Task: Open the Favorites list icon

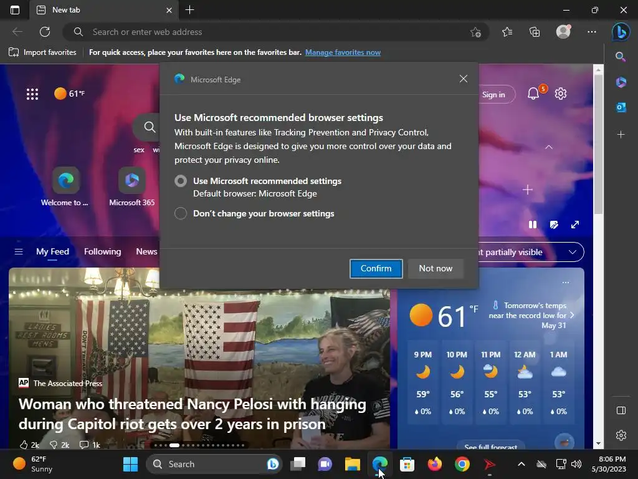Action: coord(507,32)
